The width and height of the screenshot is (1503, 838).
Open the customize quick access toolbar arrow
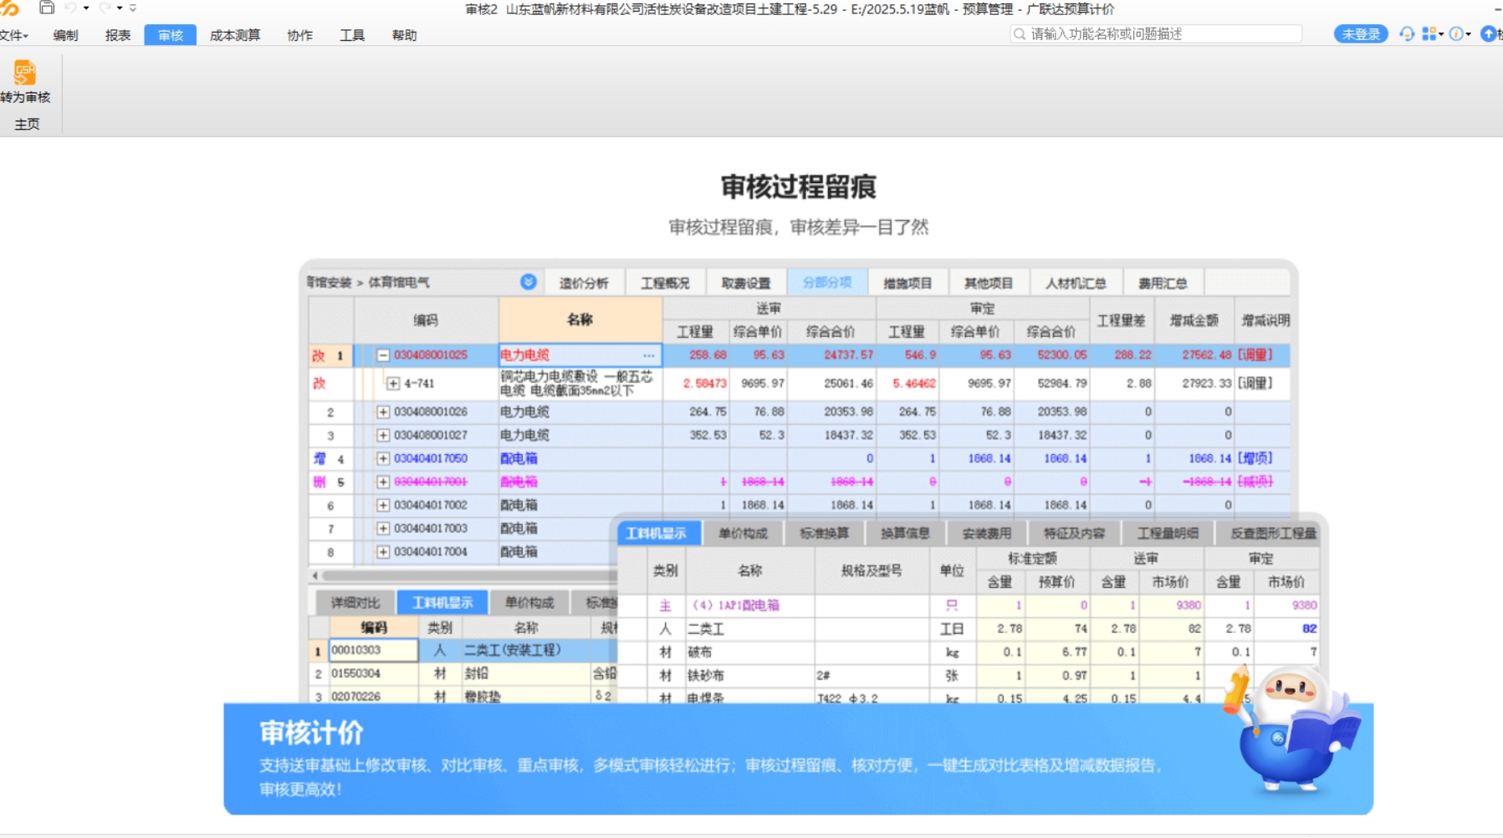pyautogui.click(x=133, y=8)
